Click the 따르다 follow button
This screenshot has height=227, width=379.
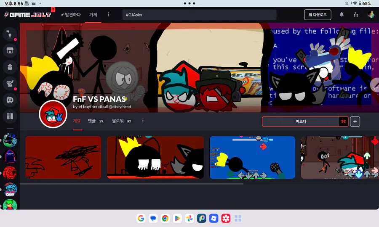pyautogui.click(x=305, y=121)
